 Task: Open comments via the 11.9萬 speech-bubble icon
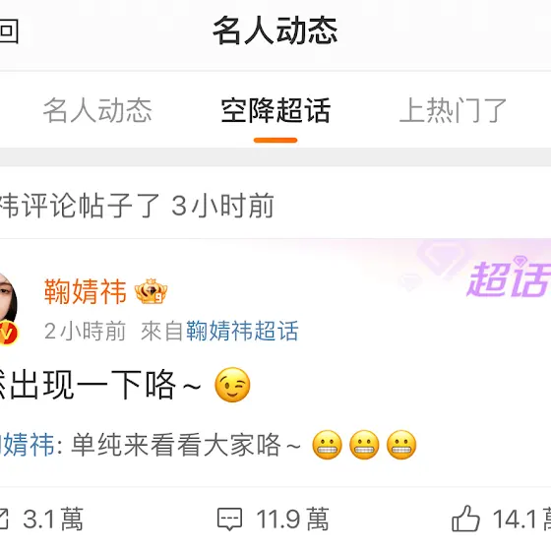click(x=229, y=519)
